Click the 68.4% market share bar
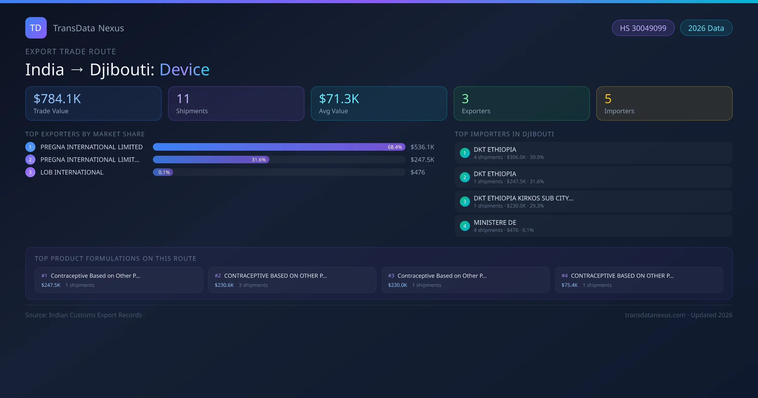 pyautogui.click(x=279, y=147)
